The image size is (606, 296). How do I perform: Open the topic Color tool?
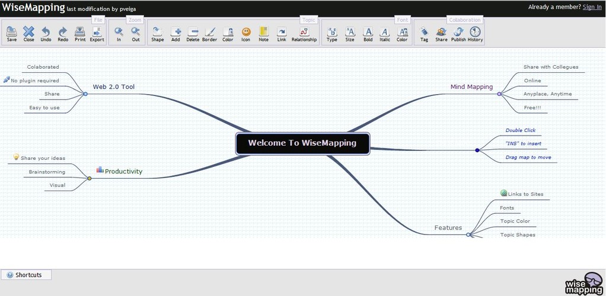point(228,34)
